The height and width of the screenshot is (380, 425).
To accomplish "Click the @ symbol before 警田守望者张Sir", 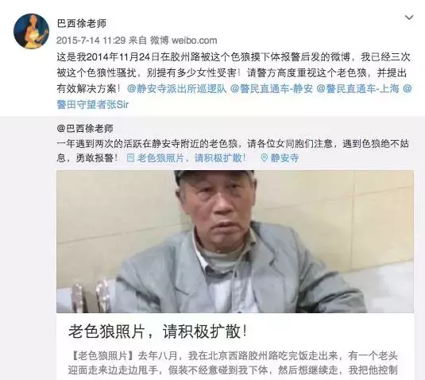I will point(408,88).
